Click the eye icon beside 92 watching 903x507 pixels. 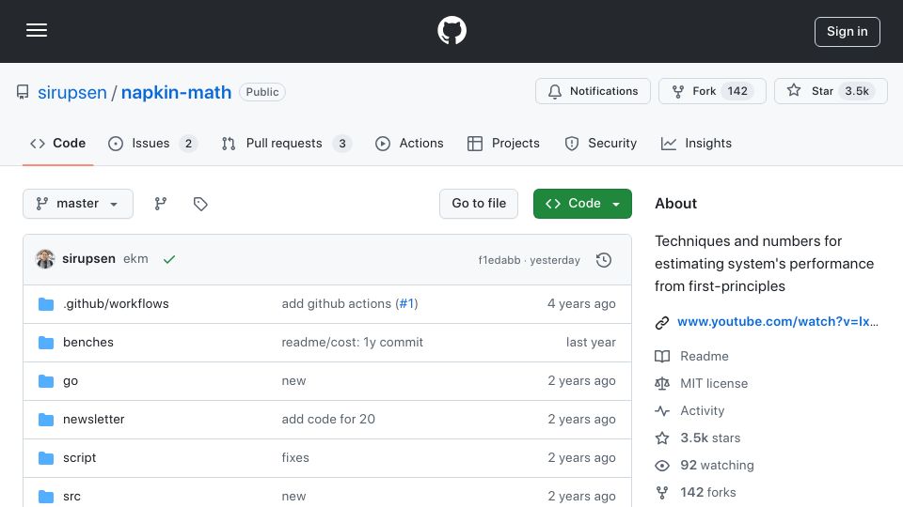pos(662,466)
